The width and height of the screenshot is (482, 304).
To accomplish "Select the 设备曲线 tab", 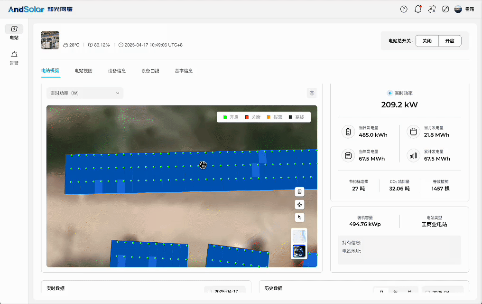I will pyautogui.click(x=150, y=71).
